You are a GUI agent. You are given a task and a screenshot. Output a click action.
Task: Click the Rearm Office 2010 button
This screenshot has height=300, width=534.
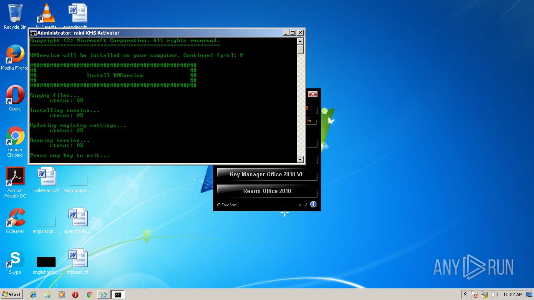pos(267,191)
